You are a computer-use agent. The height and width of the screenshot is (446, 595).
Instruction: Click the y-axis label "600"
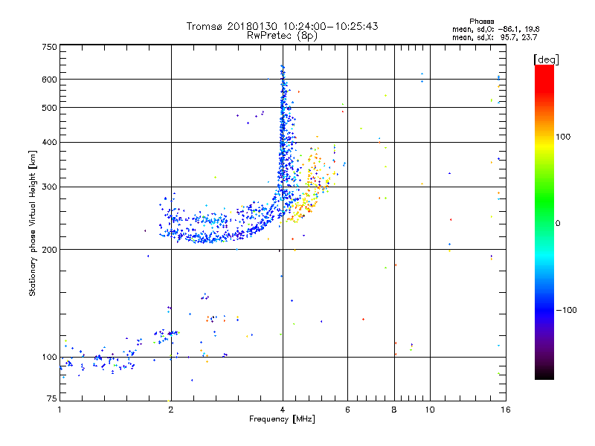coord(50,80)
